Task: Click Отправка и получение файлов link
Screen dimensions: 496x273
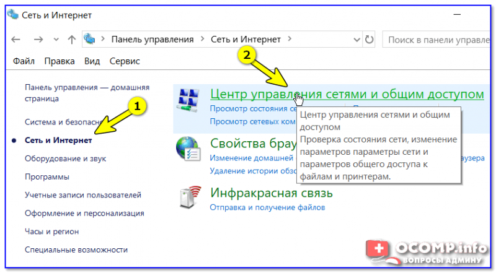Action: (x=267, y=207)
